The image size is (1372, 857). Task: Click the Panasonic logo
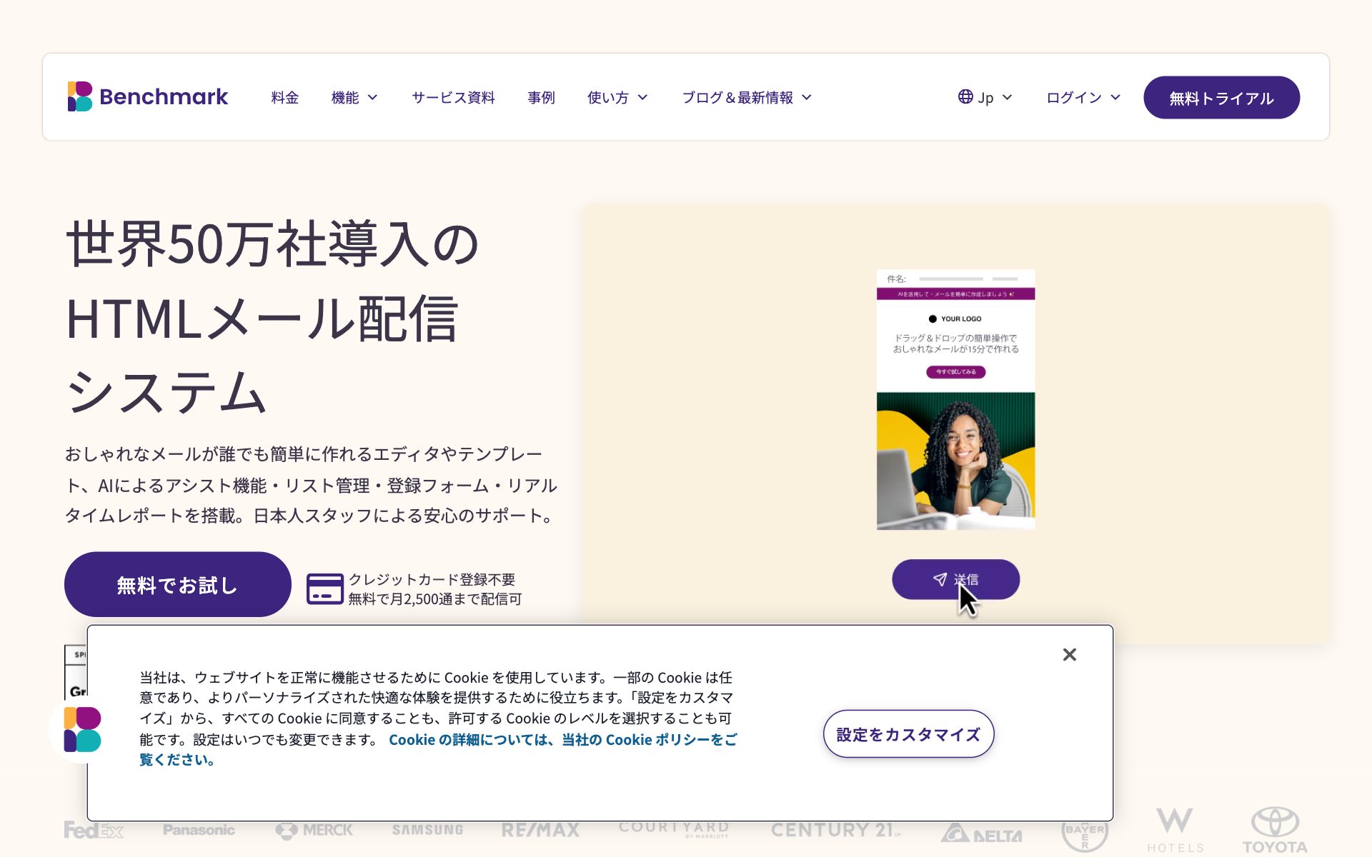199,830
